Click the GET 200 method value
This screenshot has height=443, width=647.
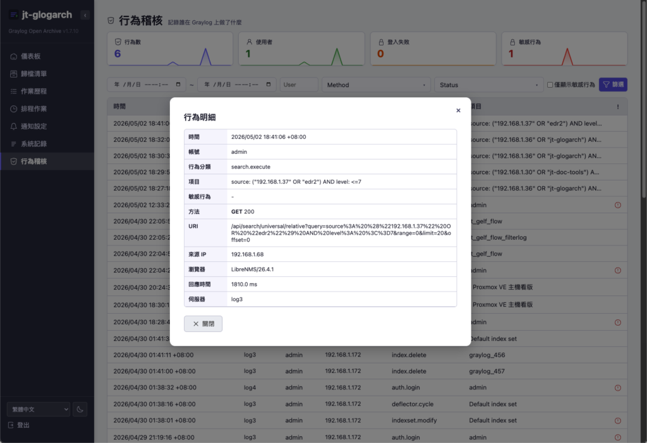pos(243,212)
